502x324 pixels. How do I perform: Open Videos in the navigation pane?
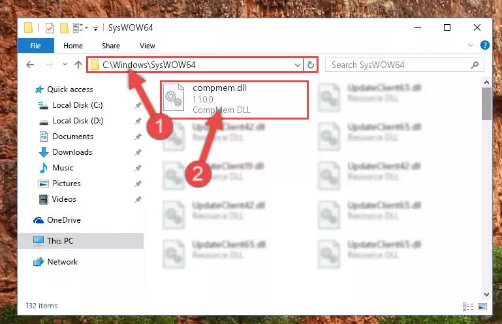tap(57, 199)
